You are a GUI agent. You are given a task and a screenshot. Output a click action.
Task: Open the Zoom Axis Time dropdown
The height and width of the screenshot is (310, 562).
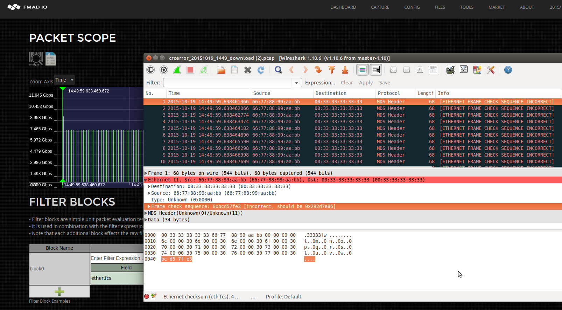click(64, 80)
